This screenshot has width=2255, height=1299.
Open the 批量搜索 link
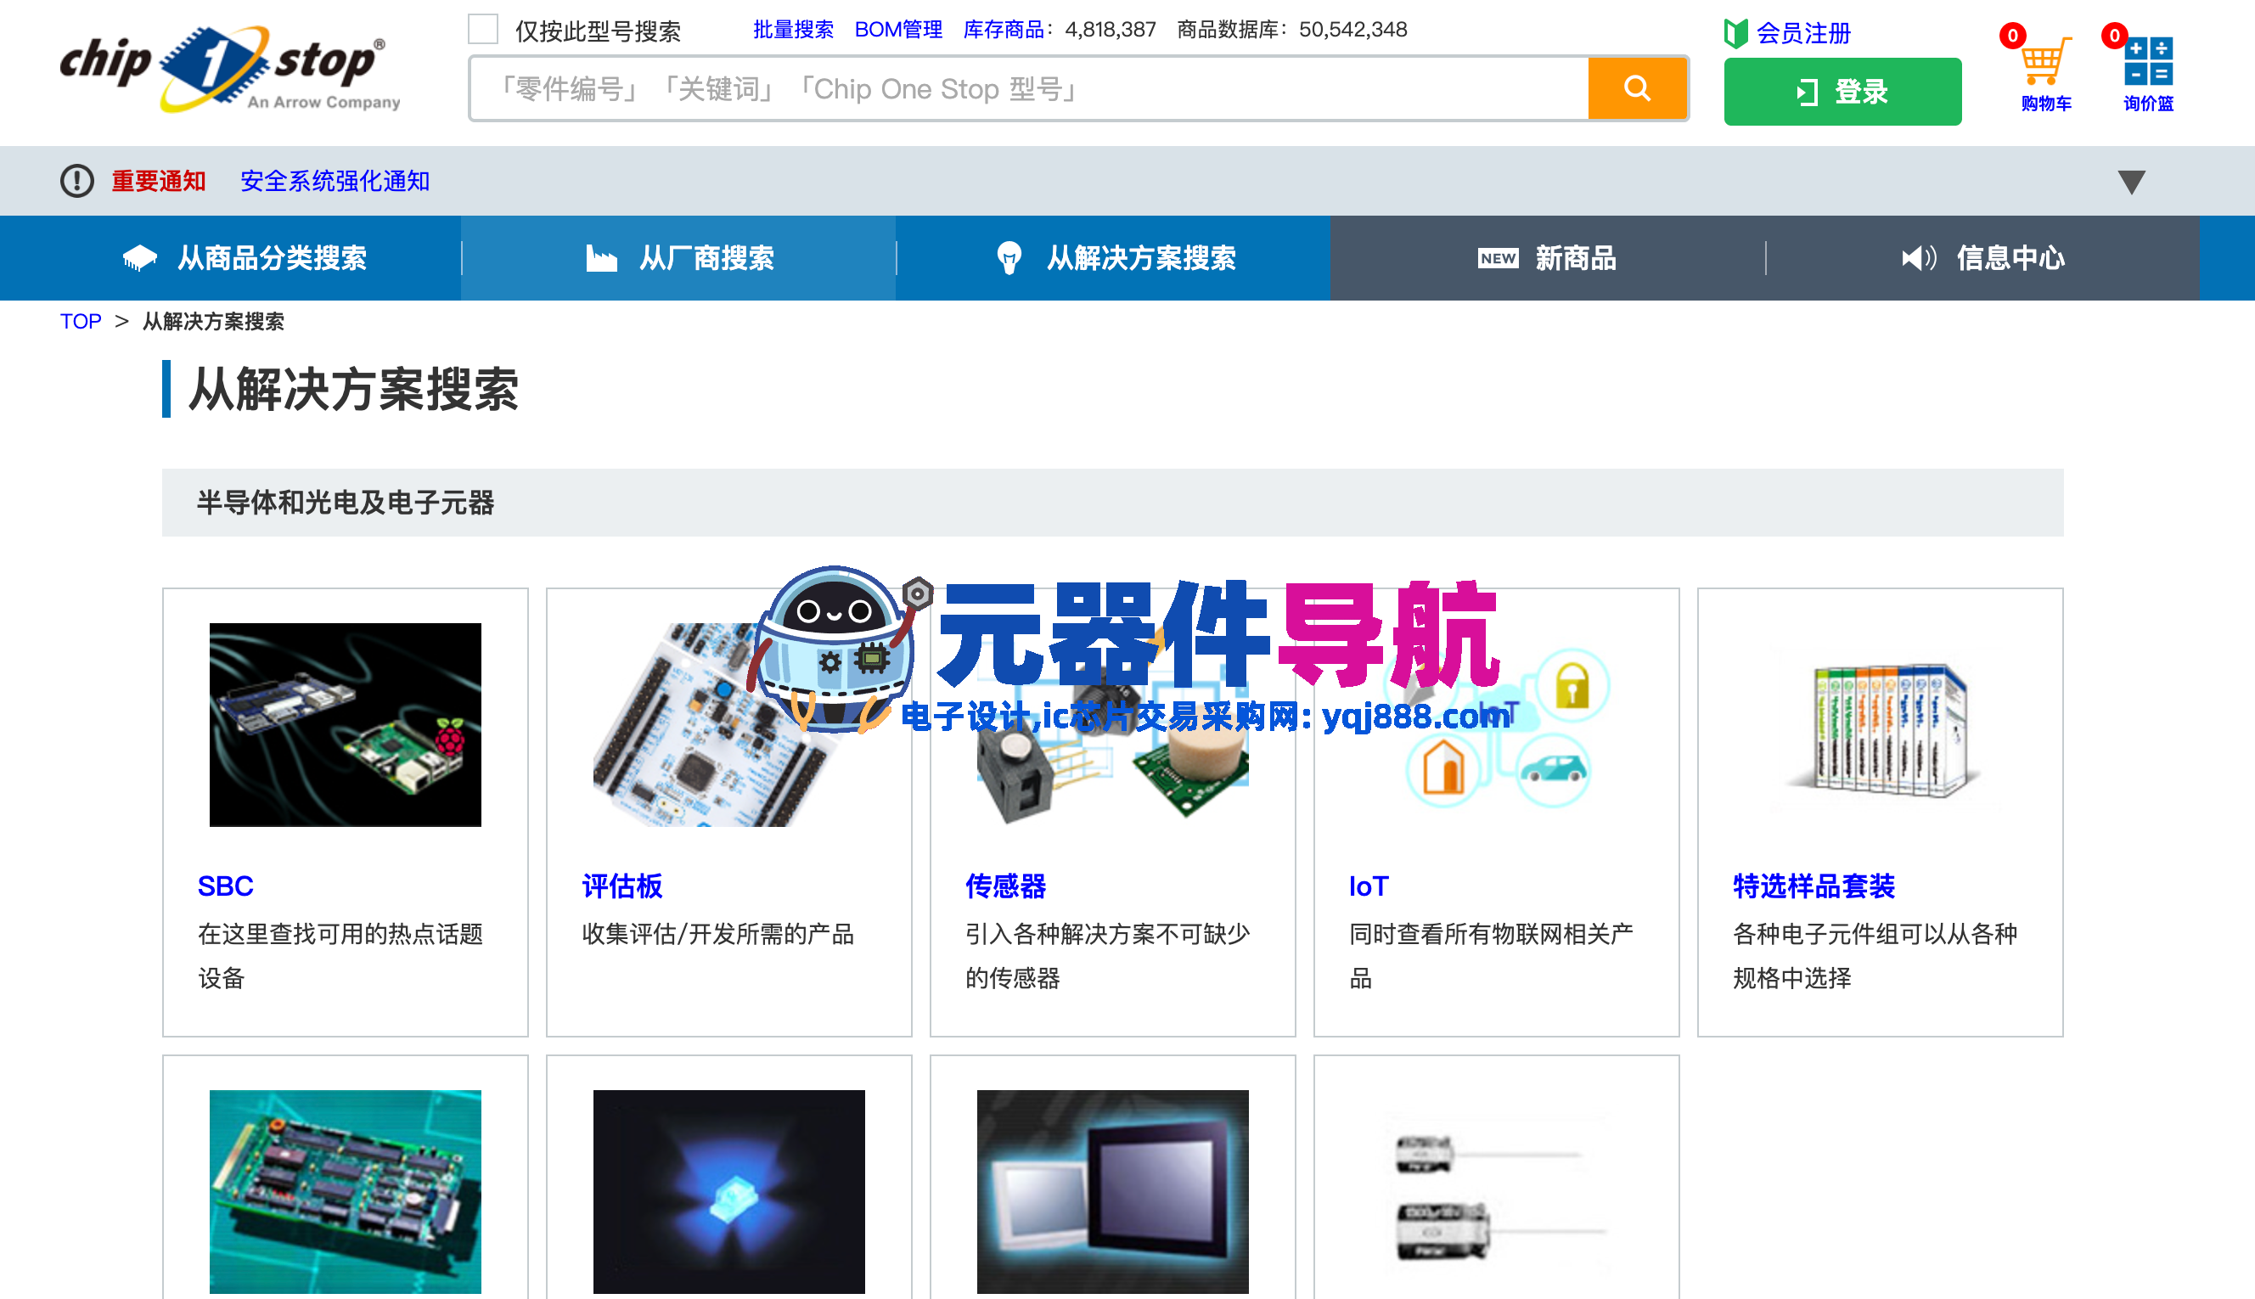pyautogui.click(x=794, y=30)
